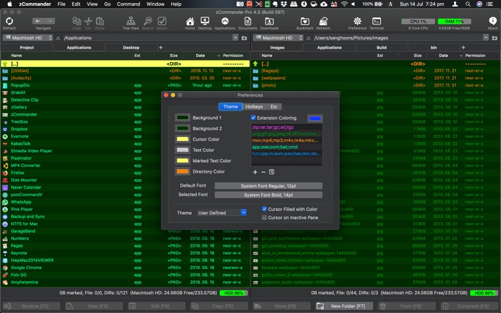
Task: Open the Theme dropdown showing User Defined
Action: pyautogui.click(x=222, y=213)
